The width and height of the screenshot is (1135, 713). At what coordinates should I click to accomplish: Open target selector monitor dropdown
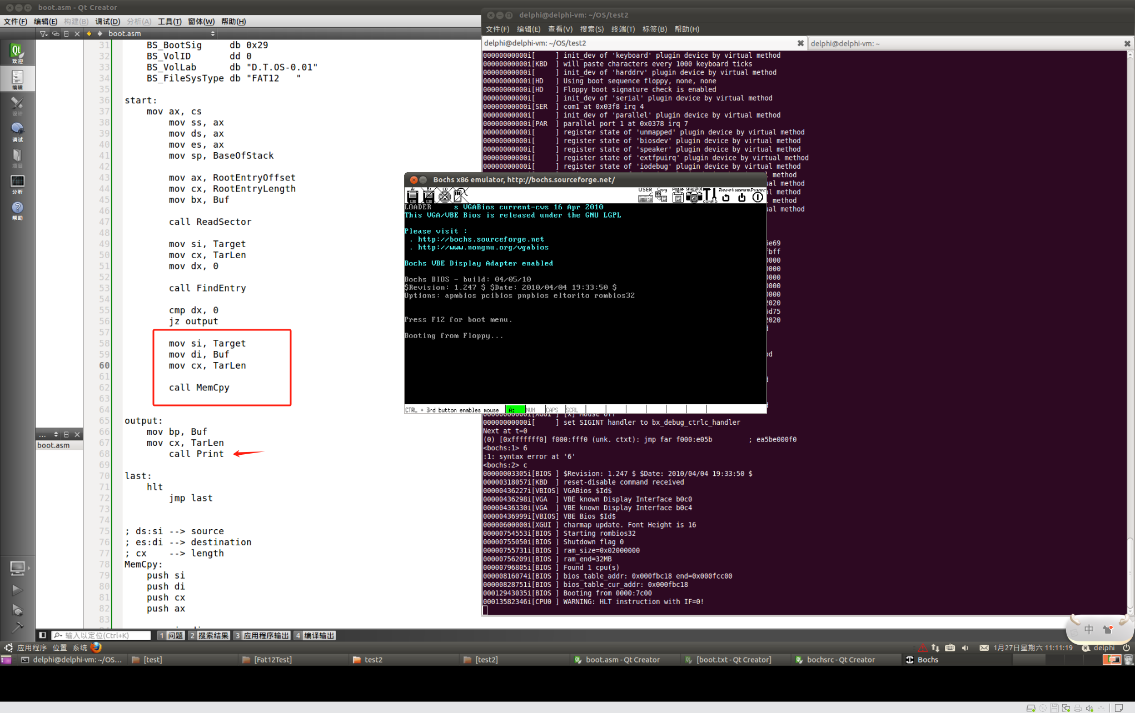18,568
